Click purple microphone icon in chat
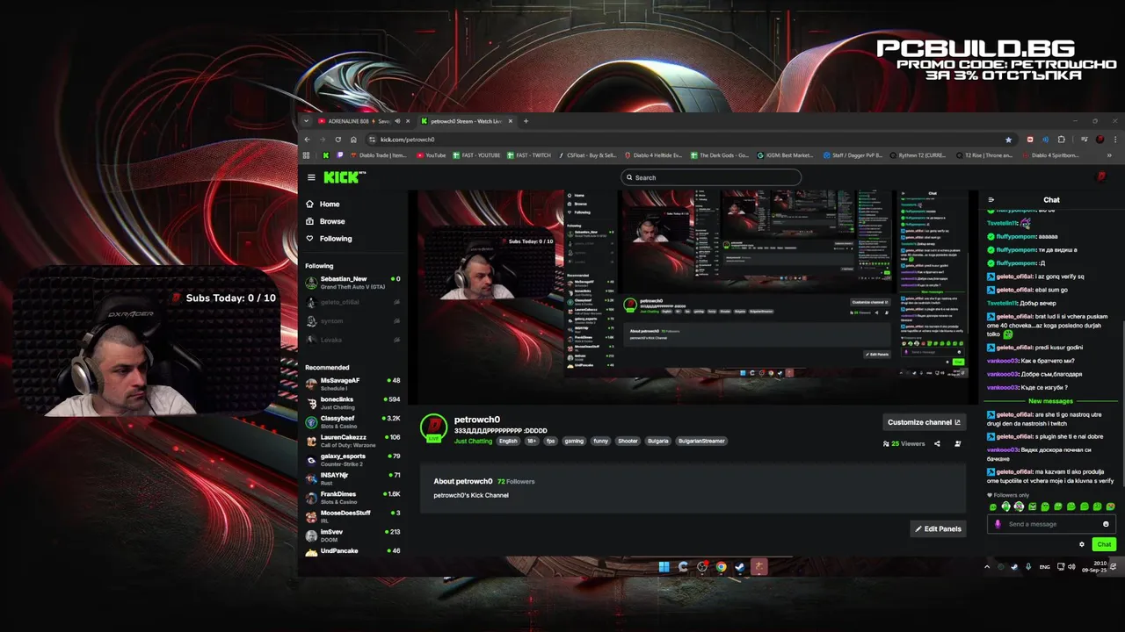The height and width of the screenshot is (632, 1125). click(x=998, y=524)
